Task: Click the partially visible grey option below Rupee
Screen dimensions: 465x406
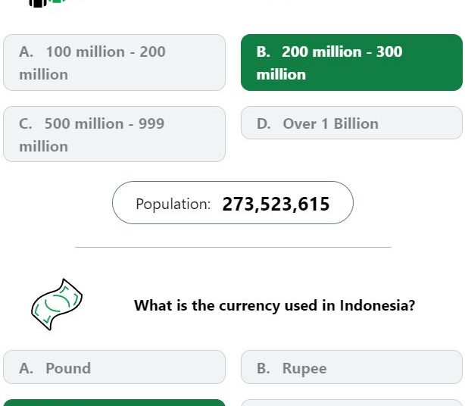Action: point(351,403)
